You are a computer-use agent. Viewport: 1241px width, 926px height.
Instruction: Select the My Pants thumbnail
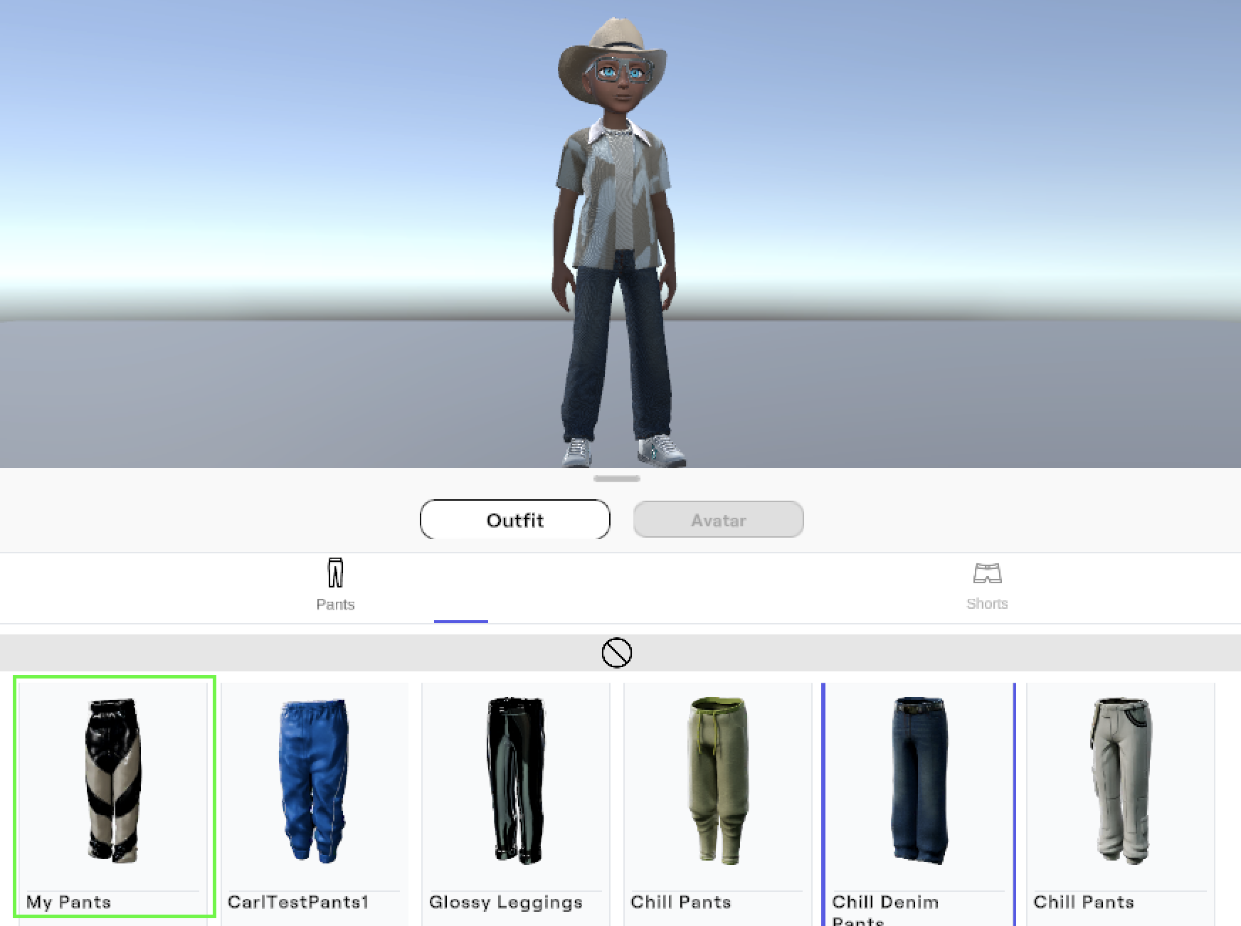pyautogui.click(x=114, y=782)
